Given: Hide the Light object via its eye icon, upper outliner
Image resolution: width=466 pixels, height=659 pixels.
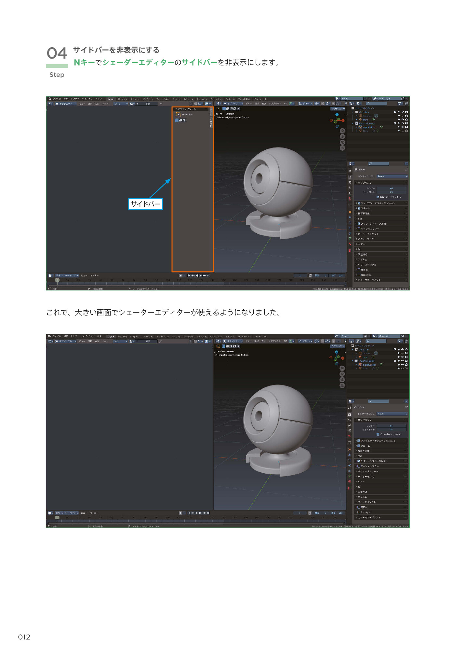Looking at the screenshot, I should click(403, 119).
